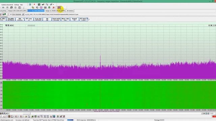Click the blue progress bar in status bar
The width and height of the screenshot is (216, 121).
(71, 120)
